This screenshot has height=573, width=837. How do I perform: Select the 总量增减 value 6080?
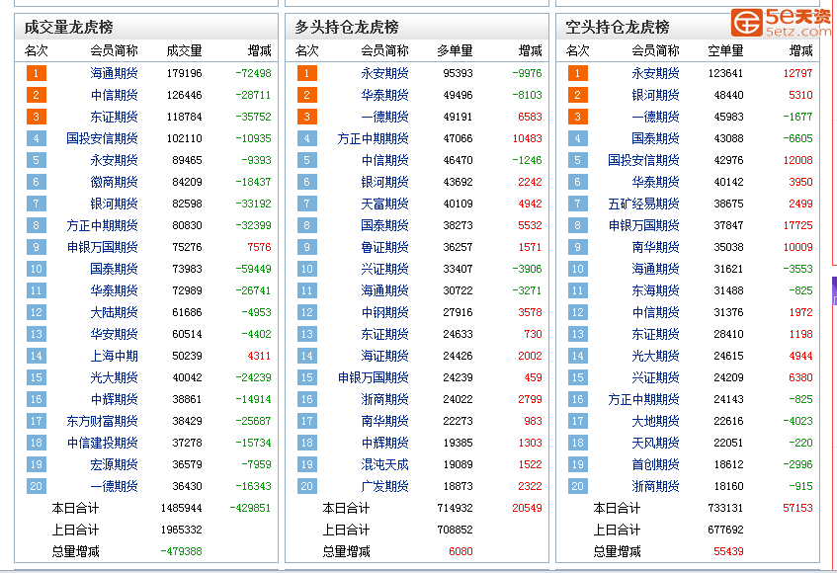[460, 551]
